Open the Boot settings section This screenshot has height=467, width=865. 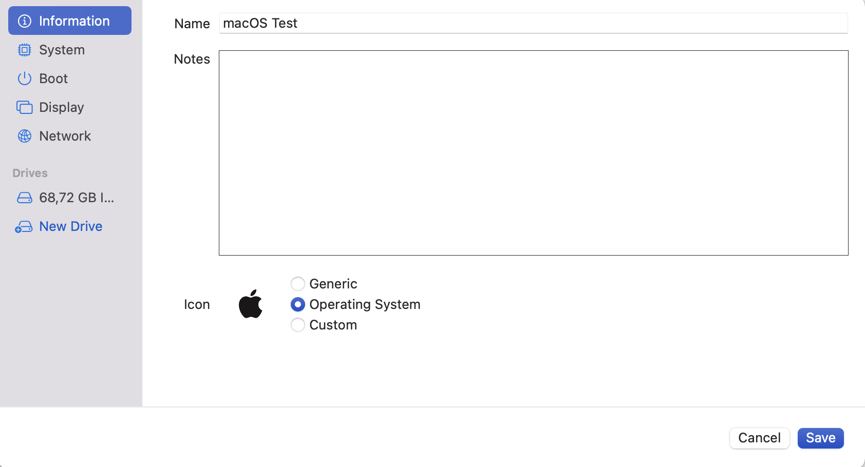coord(53,78)
